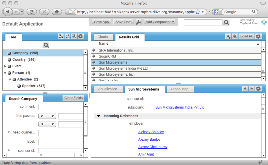Expand the head quarter search field row
Screen dimensions: 268x165
[9, 132]
